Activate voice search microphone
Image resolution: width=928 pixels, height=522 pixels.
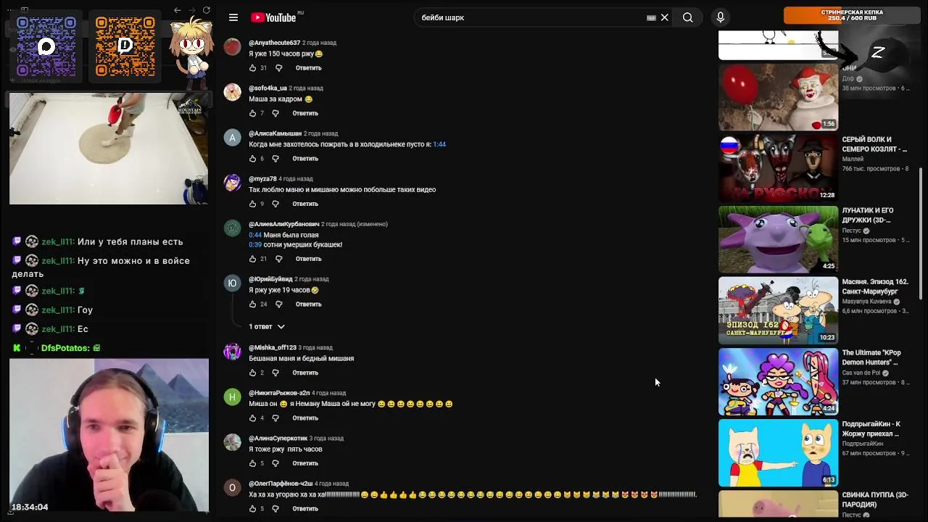(720, 17)
